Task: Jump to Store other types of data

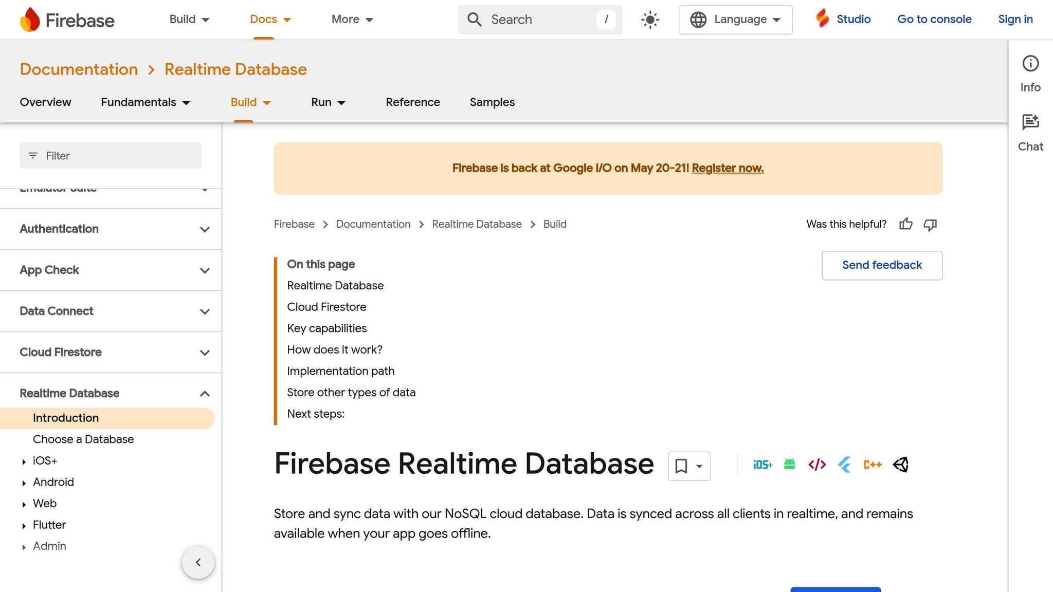Action: pyautogui.click(x=351, y=393)
